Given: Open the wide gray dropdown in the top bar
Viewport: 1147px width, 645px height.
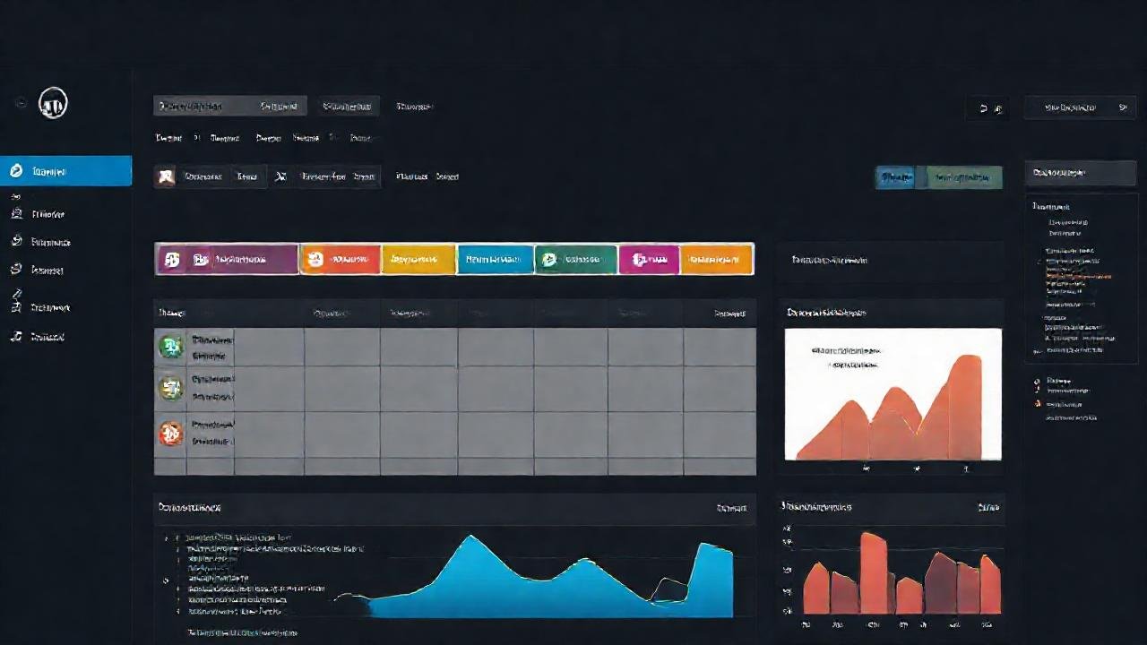Looking at the screenshot, I should coord(229,106).
